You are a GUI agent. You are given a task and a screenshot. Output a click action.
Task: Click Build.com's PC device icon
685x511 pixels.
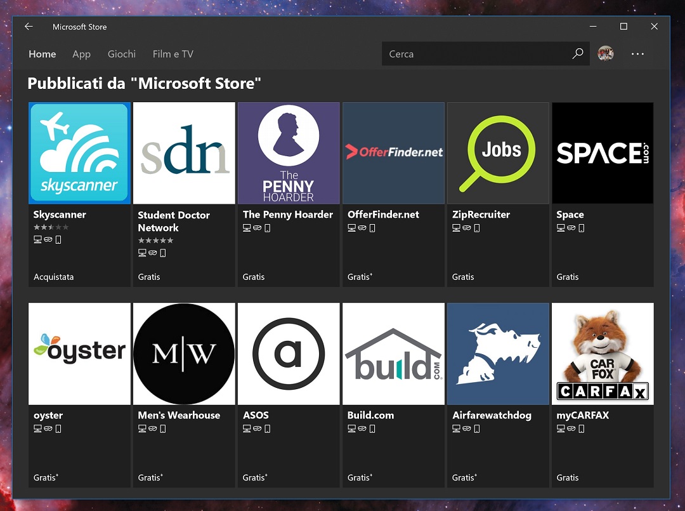[351, 428]
